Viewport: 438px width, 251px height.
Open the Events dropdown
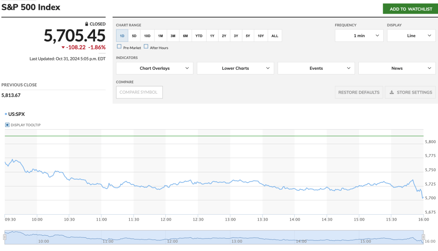[x=316, y=68]
